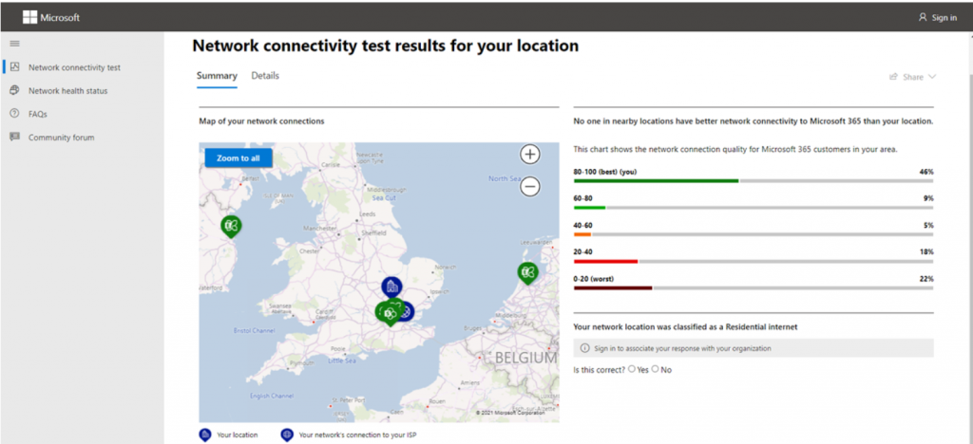Click the blue ISP connection pin
The height and width of the screenshot is (444, 973).
[x=407, y=311]
